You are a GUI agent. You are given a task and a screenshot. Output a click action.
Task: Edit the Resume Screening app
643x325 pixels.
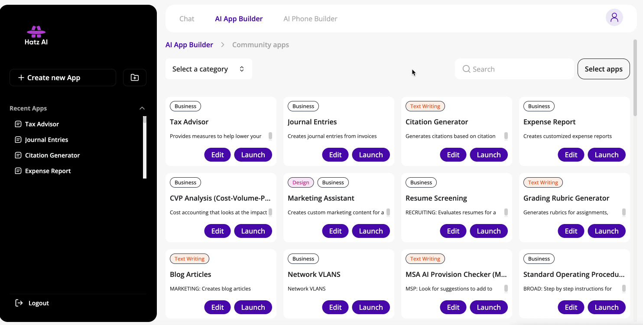(453, 231)
